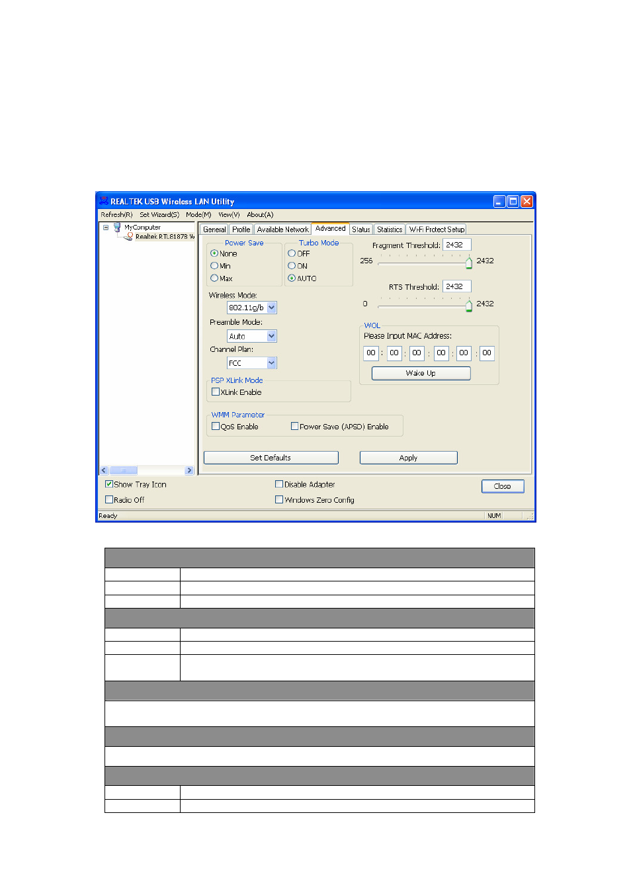Select Power Save None option

[214, 253]
